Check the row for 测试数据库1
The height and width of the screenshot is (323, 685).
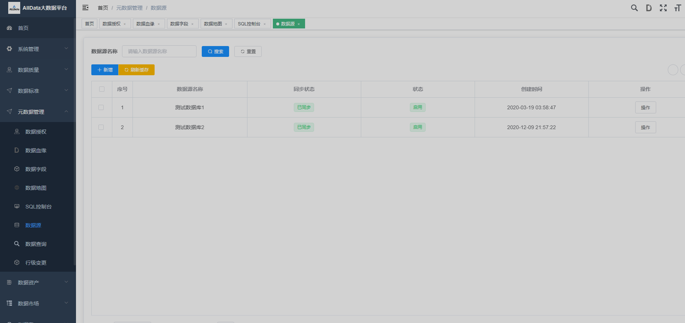click(101, 107)
